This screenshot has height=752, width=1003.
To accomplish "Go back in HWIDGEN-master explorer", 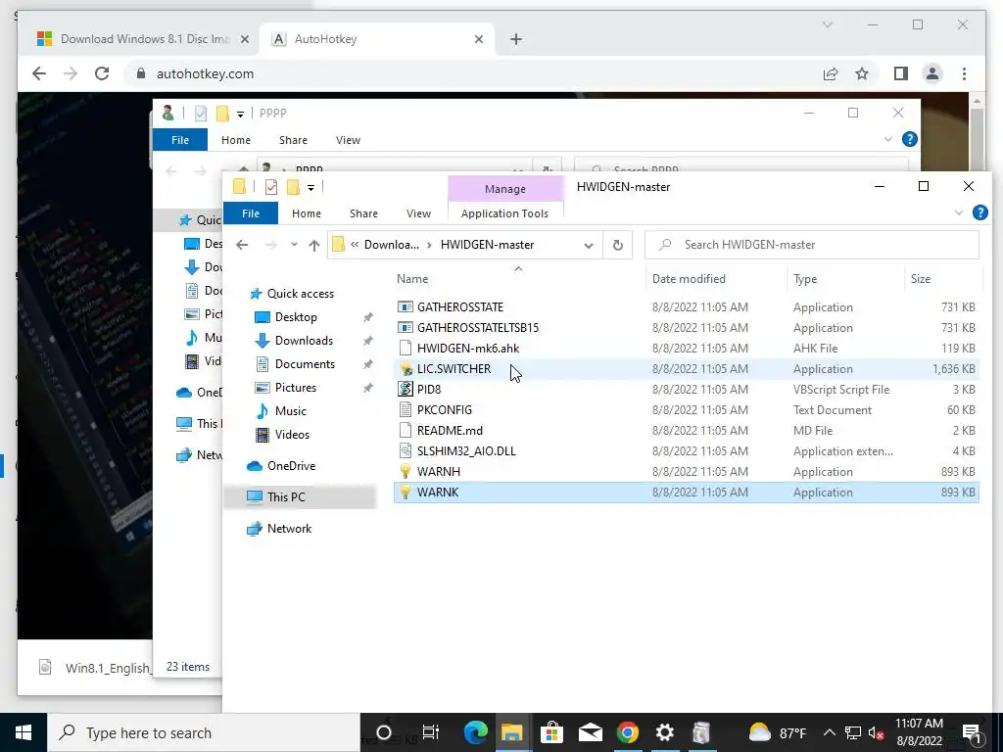I will click(x=242, y=245).
